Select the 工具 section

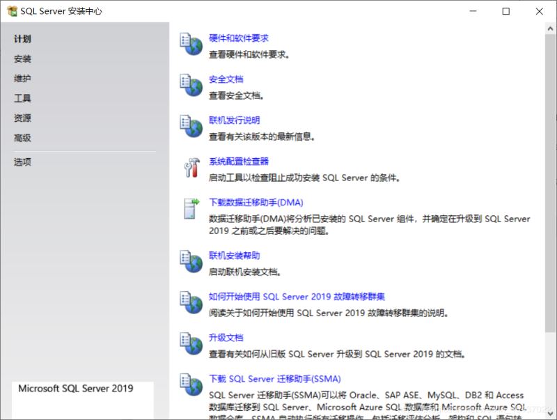[23, 98]
